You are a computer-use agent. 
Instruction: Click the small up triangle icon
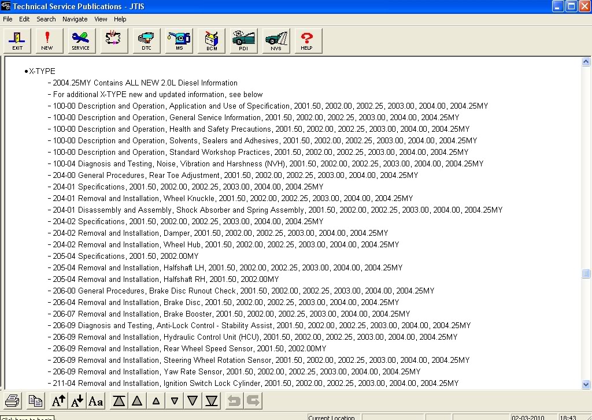(156, 401)
